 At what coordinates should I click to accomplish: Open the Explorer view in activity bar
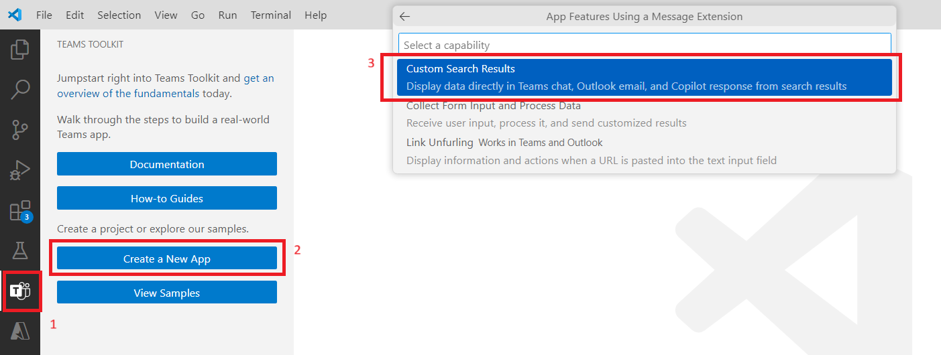20,50
